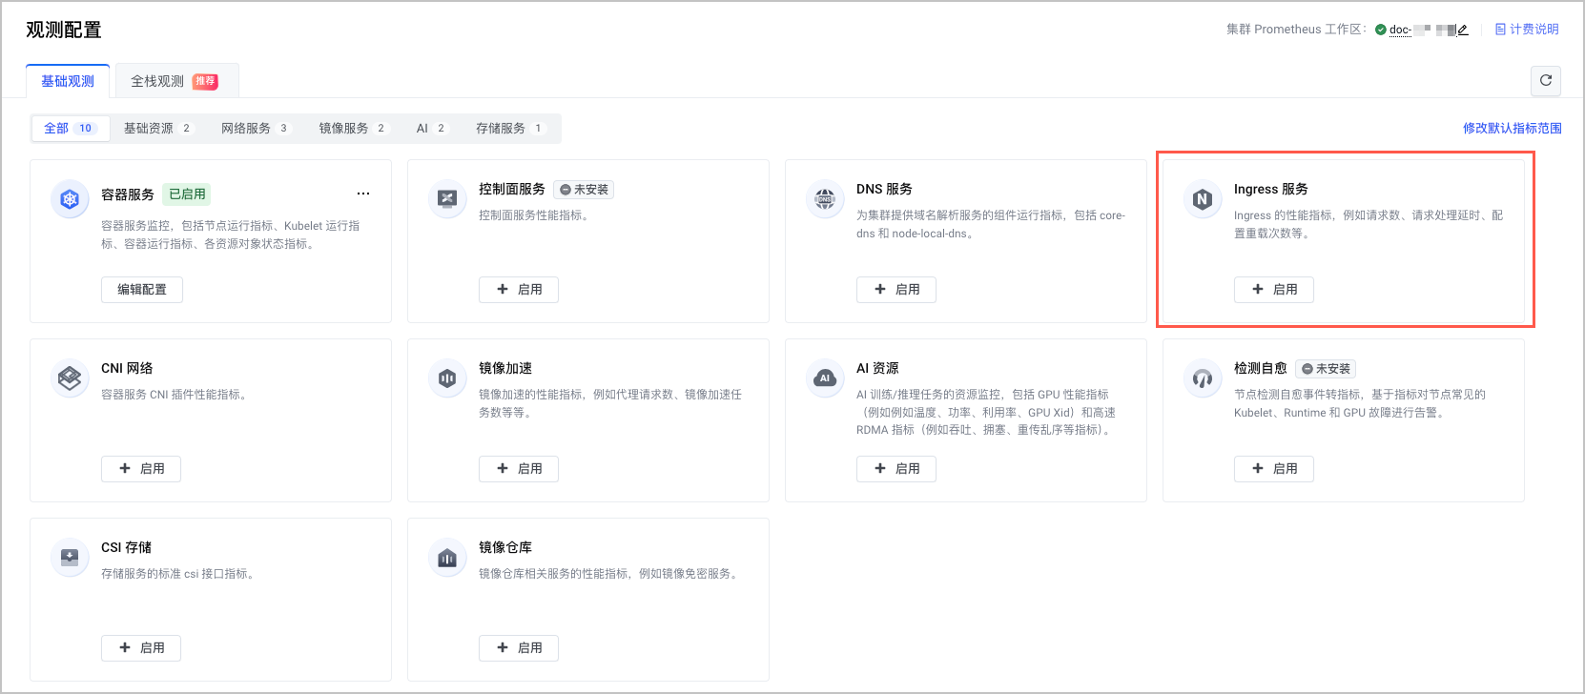Open the more options ellipsis on 容器服务
Image resolution: width=1585 pixels, height=694 pixels.
point(363,194)
